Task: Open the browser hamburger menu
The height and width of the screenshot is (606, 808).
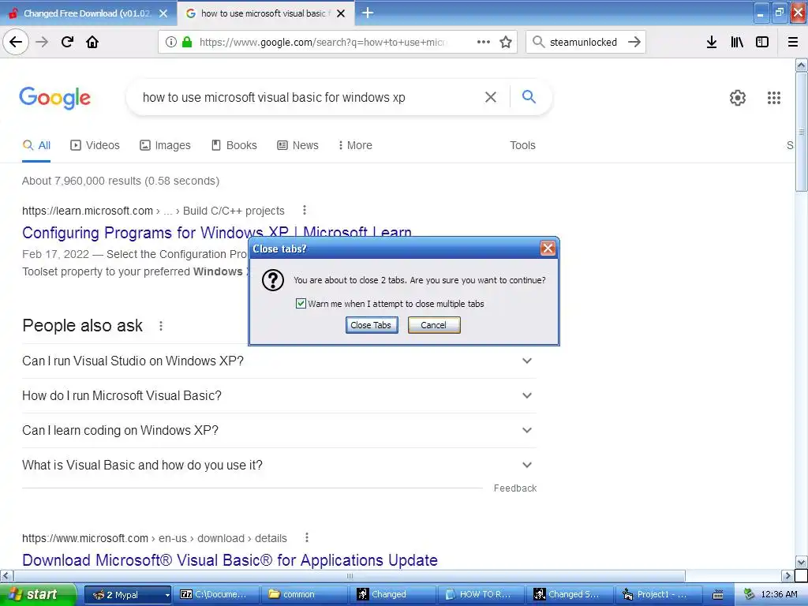Action: click(792, 42)
